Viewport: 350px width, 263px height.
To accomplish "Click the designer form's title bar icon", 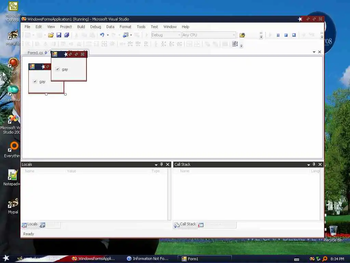I will pyautogui.click(x=32, y=66).
